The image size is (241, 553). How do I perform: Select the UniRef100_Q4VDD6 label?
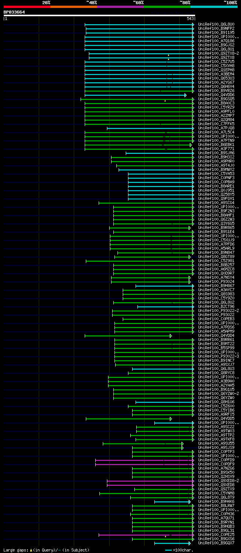216,95
